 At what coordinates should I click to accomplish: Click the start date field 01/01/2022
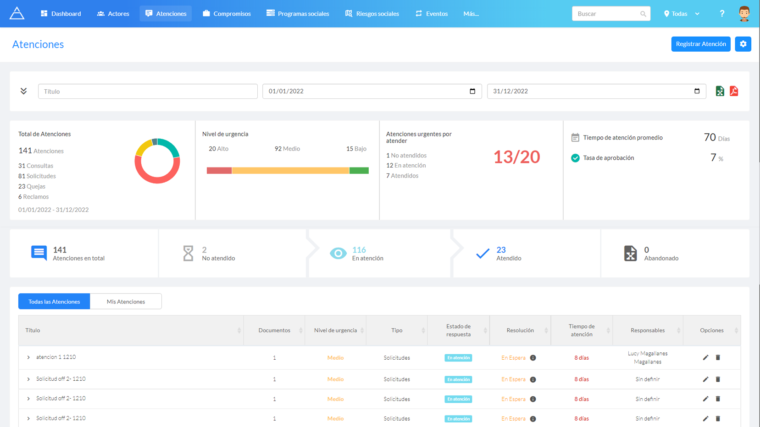[372, 91]
